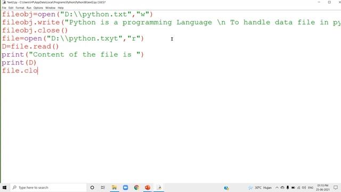Open network connection tray icon
Screen dimensions: 341x192
pos(298,188)
